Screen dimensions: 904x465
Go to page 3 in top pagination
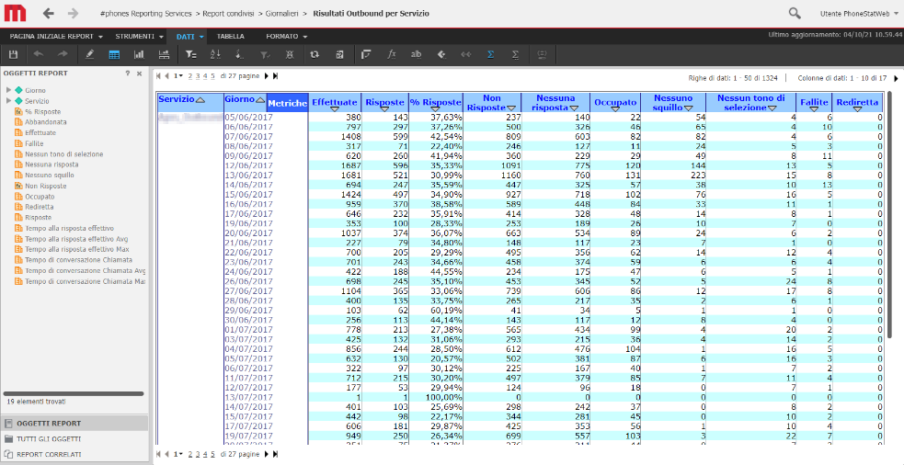click(197, 76)
